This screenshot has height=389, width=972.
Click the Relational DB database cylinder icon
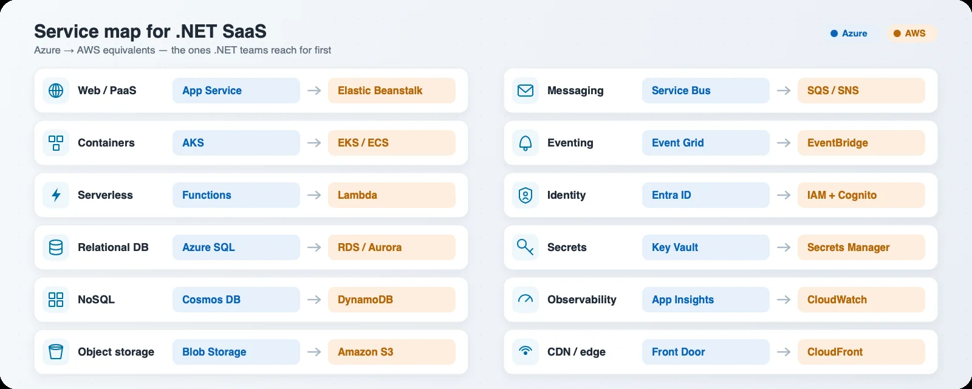pos(56,247)
